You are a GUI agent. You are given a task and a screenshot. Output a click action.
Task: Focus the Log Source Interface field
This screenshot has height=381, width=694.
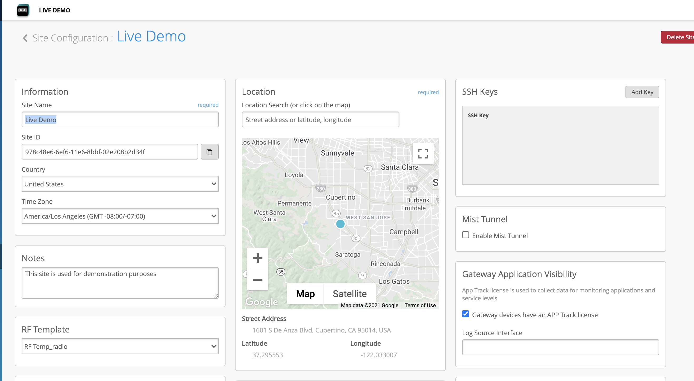coord(560,347)
